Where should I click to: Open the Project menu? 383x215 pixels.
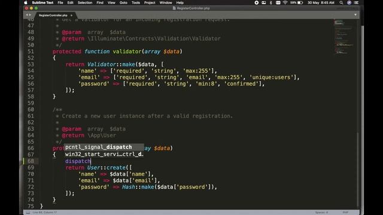tap(150, 2)
